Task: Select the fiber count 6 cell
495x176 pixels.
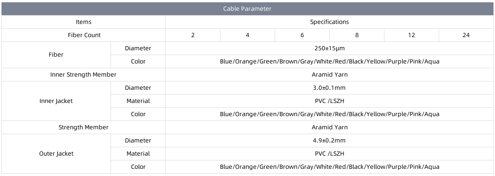Action: tap(302, 35)
